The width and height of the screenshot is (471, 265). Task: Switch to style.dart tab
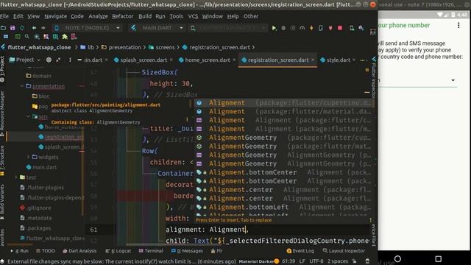coord(338,60)
